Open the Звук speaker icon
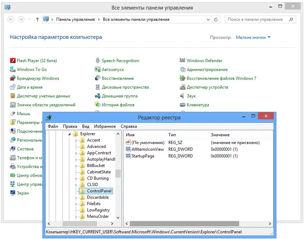This screenshot has width=305, height=239. 182,96
